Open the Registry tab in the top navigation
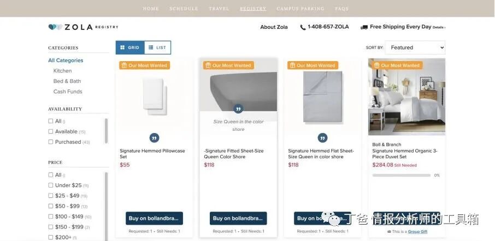The height and width of the screenshot is (241, 495). 253,9
